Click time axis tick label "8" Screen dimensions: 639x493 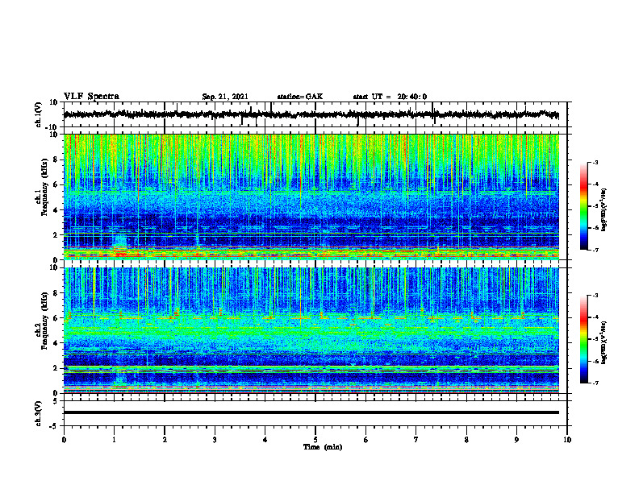(466, 440)
